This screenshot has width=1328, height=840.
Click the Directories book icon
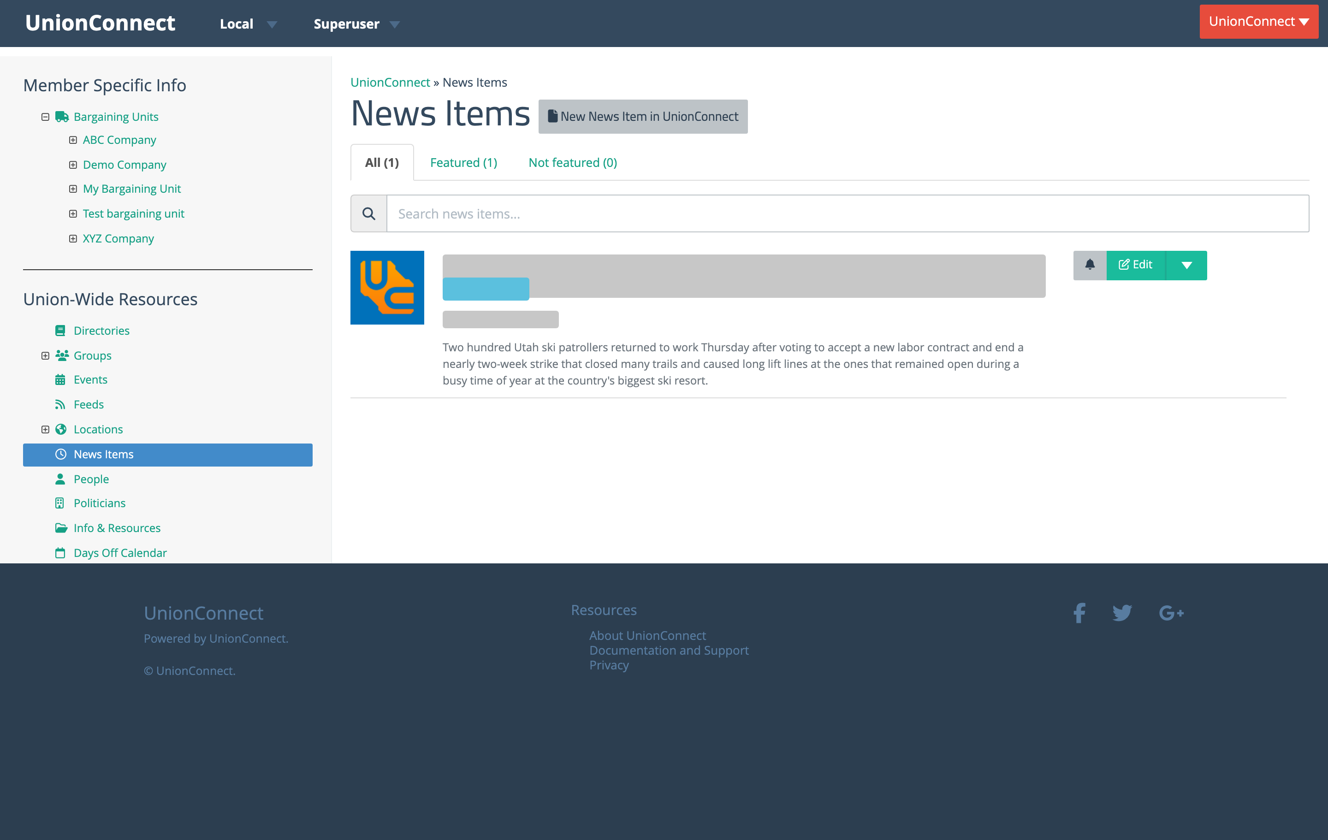pos(60,331)
